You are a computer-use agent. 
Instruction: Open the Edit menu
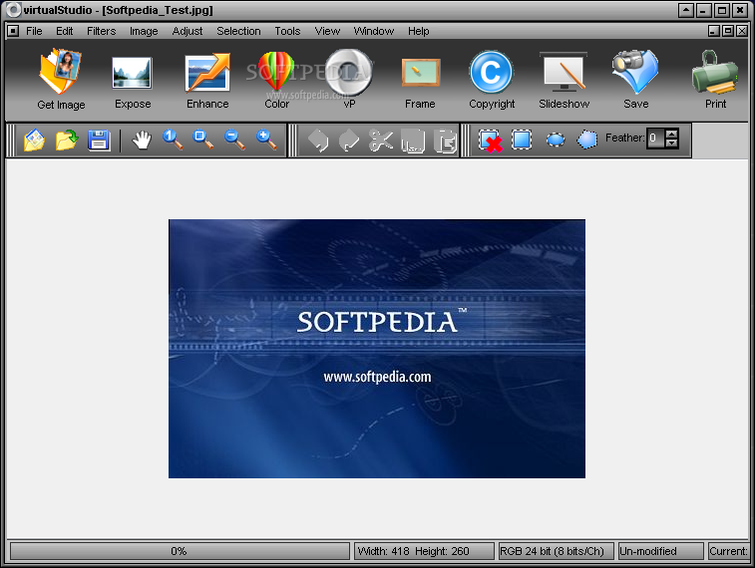click(x=64, y=31)
